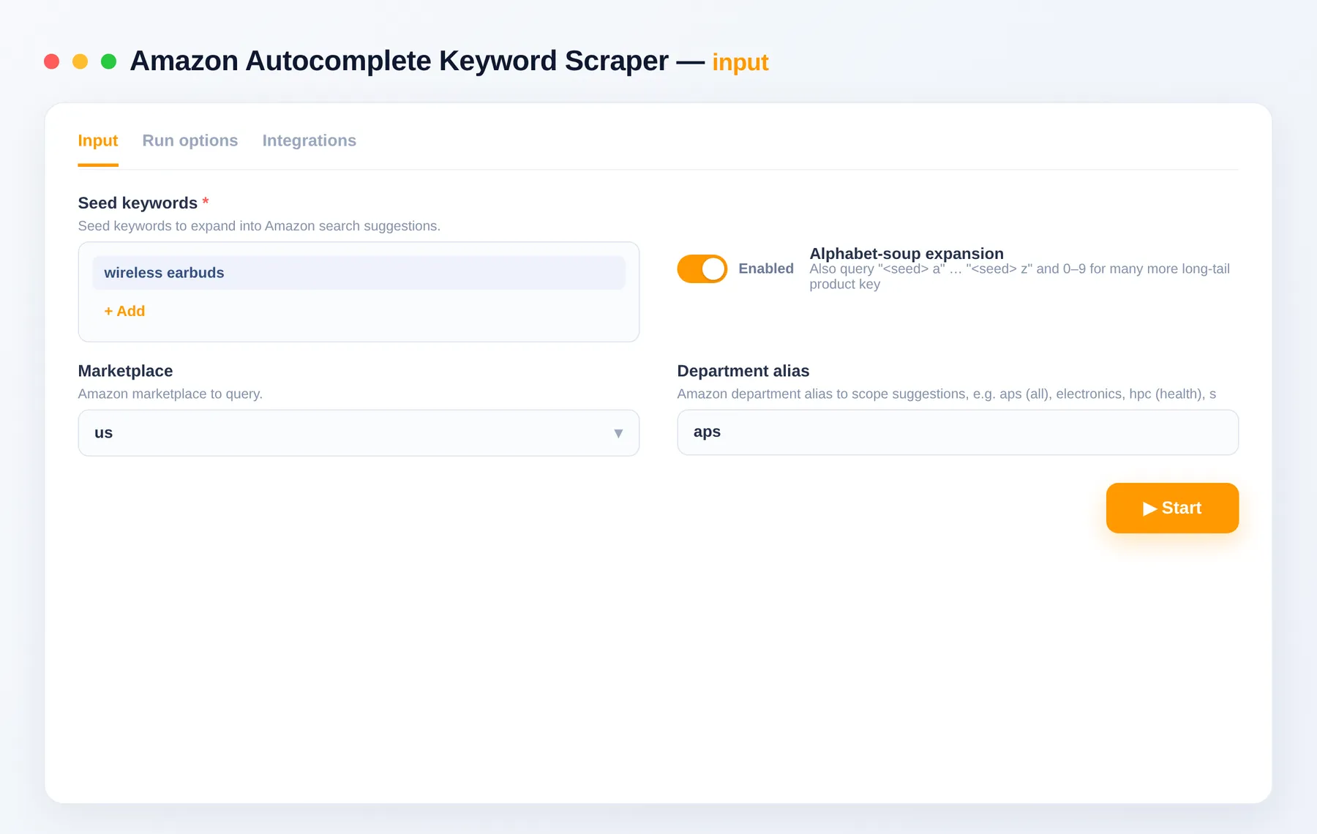Image resolution: width=1317 pixels, height=834 pixels.
Task: Click the 'Alphabet-soup expansion' heading
Action: pos(907,253)
